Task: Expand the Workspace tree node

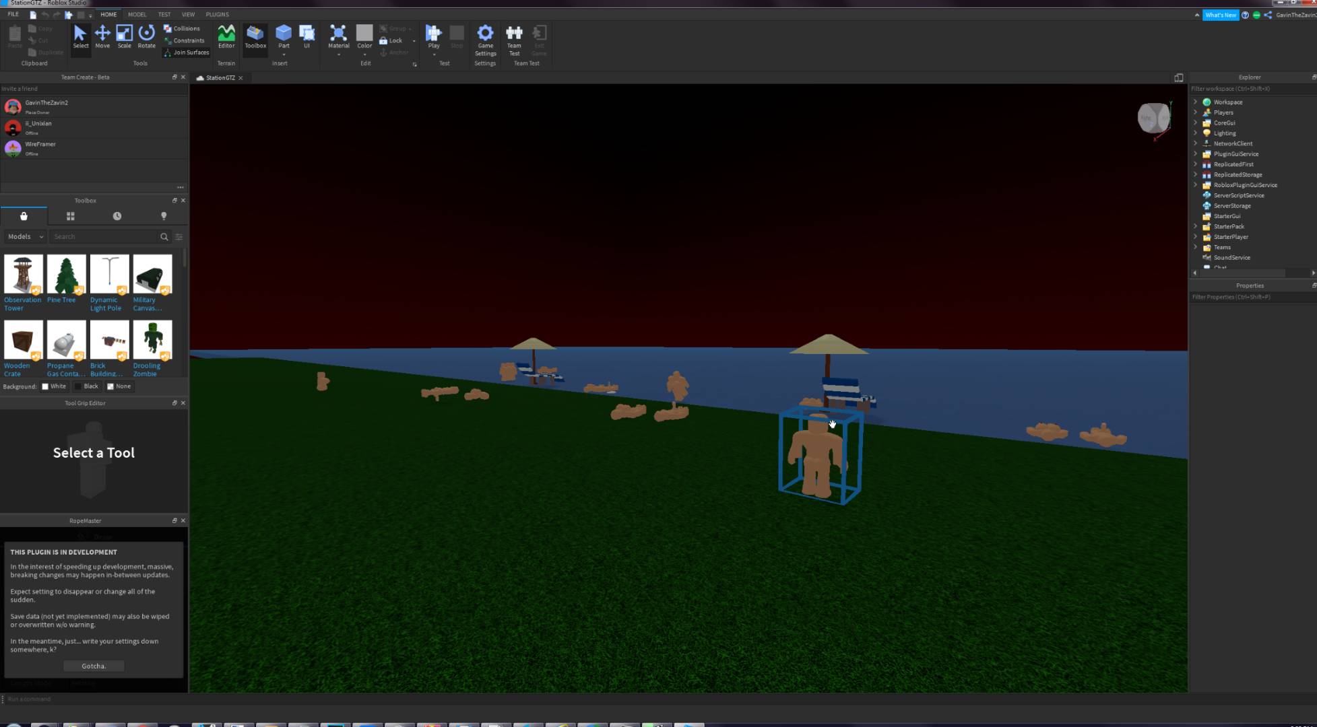Action: 1196,102
